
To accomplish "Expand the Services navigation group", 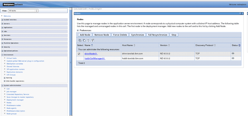I will pyautogui.click(x=2, y=35).
